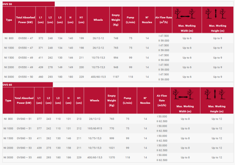The width and height of the screenshot is (235, 165).
Task: Click the 1370 empty weight cell
Action: 111,157
